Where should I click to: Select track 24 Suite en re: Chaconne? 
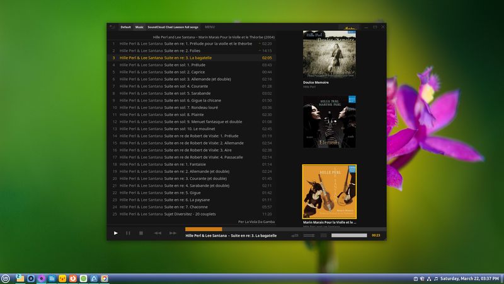(192, 207)
